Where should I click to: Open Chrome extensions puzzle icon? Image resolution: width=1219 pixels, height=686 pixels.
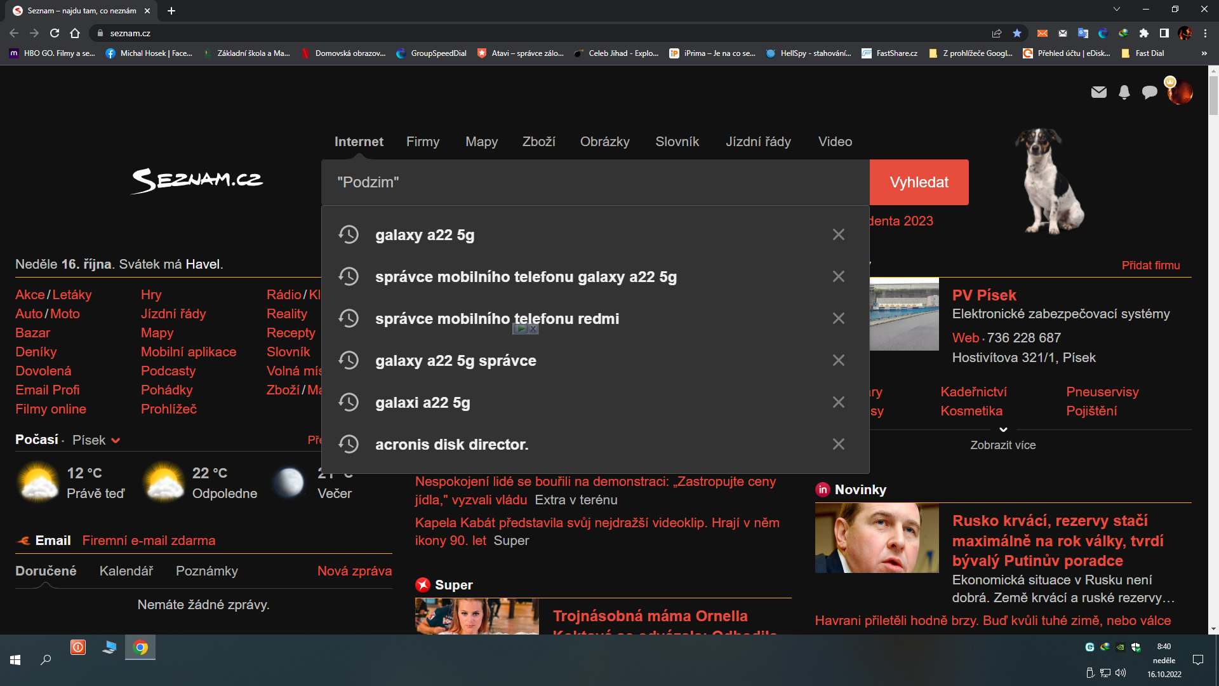pos(1143,33)
